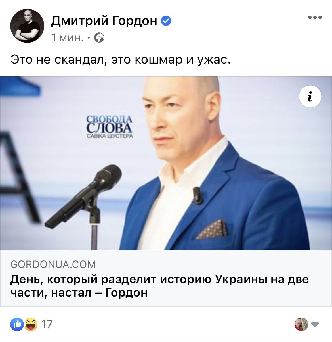Open the three-dot post options menu

[x=315, y=18]
